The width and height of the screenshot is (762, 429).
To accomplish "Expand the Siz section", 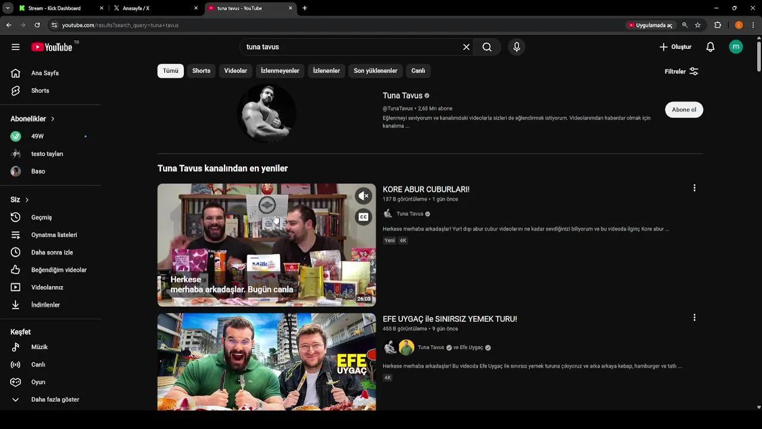I will (x=20, y=200).
